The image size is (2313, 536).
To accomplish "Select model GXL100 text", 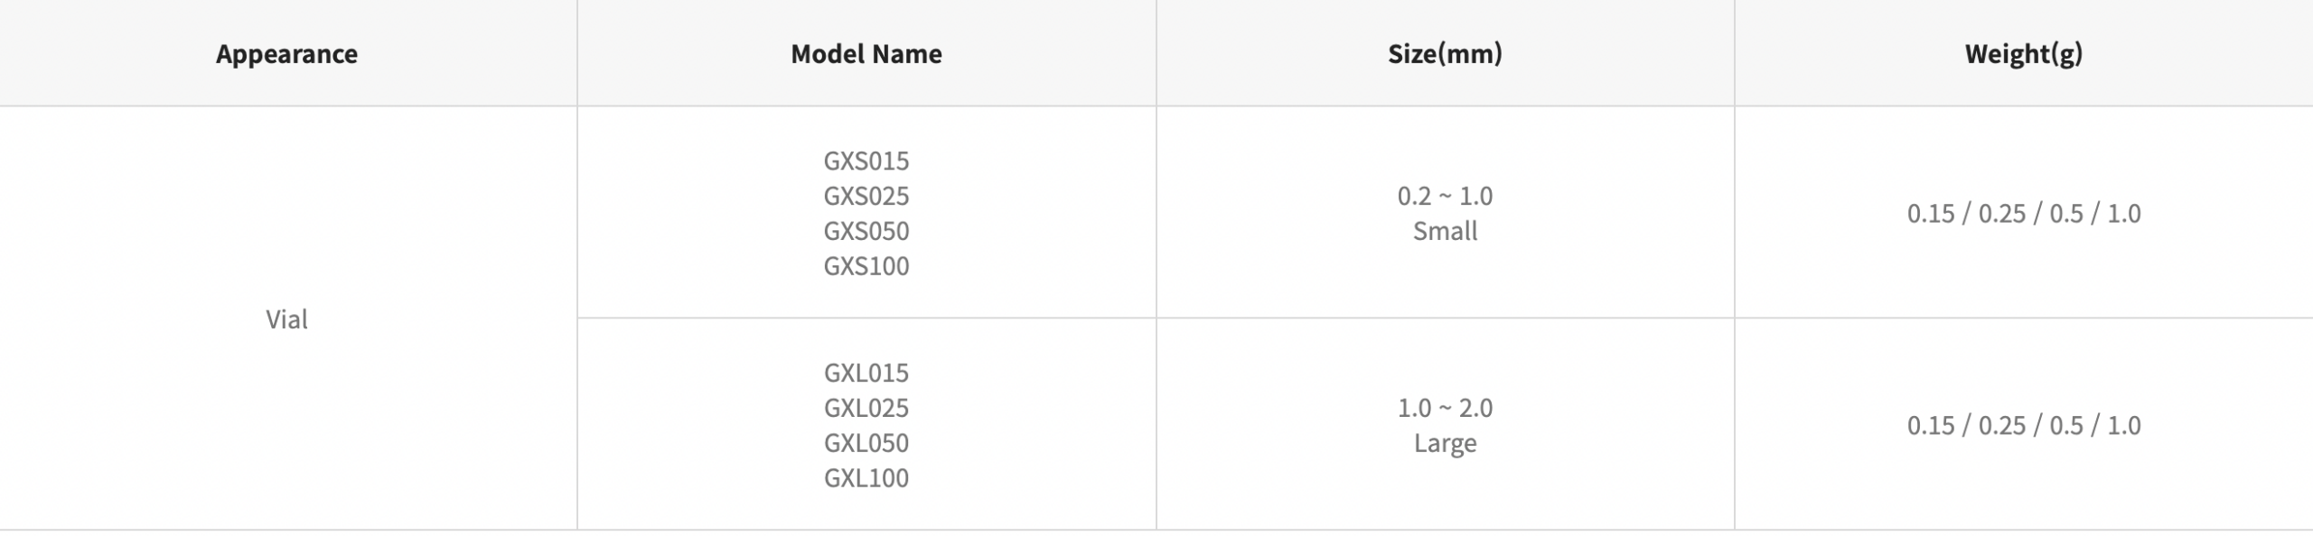I will click(866, 478).
